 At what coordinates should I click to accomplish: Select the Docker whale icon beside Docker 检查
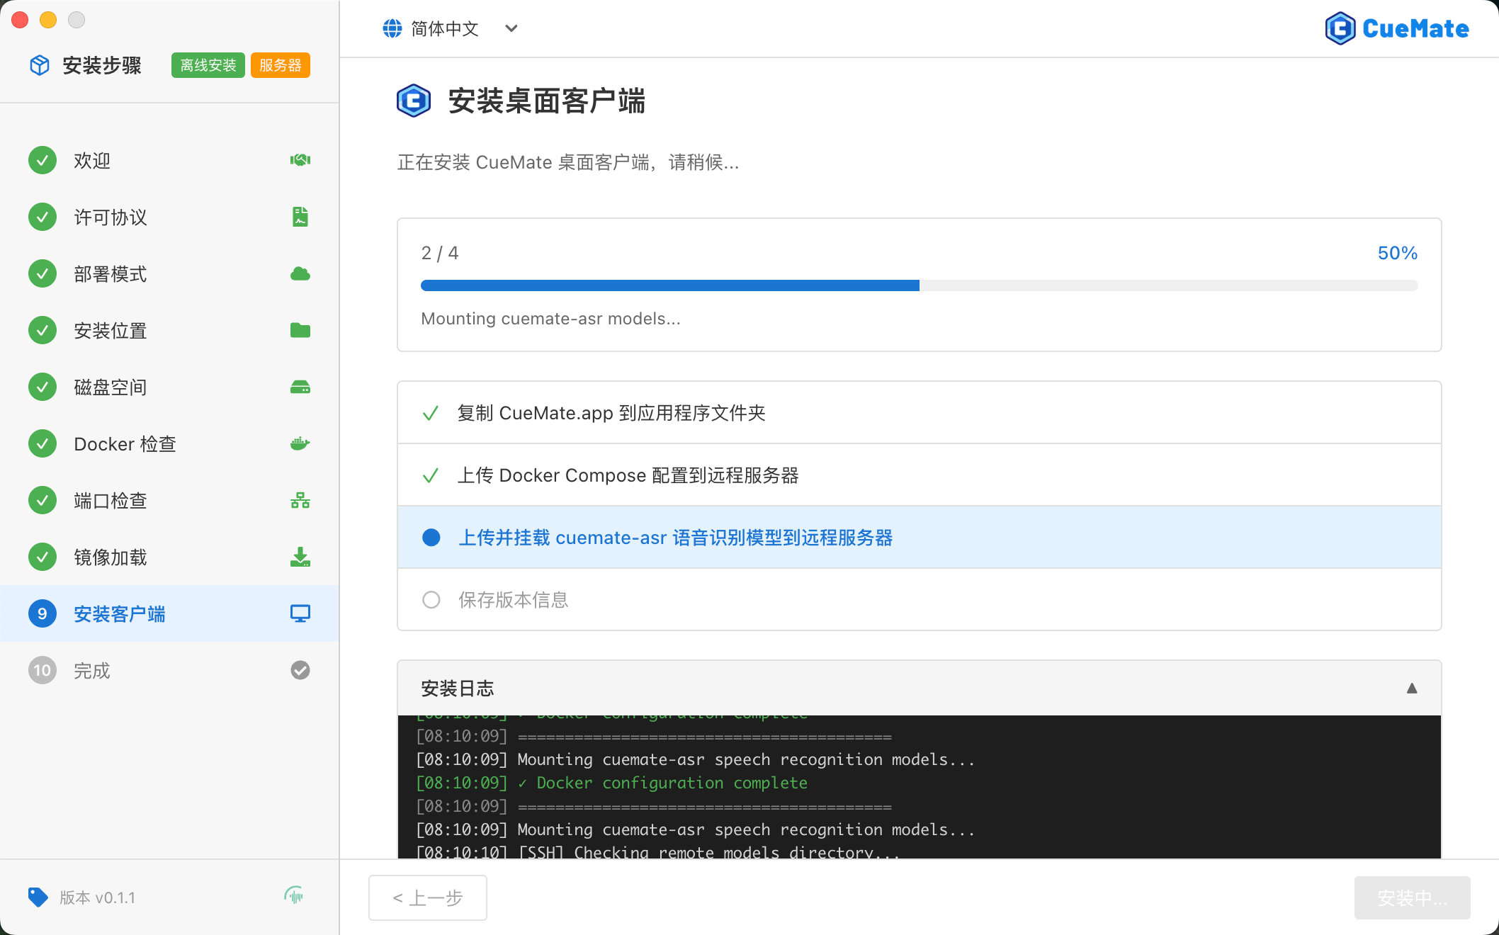[300, 443]
